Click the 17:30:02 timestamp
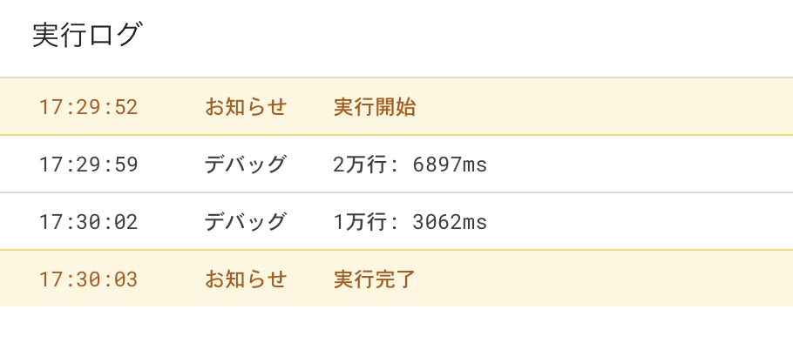Screen dimensions: 793x343 [x=89, y=222]
